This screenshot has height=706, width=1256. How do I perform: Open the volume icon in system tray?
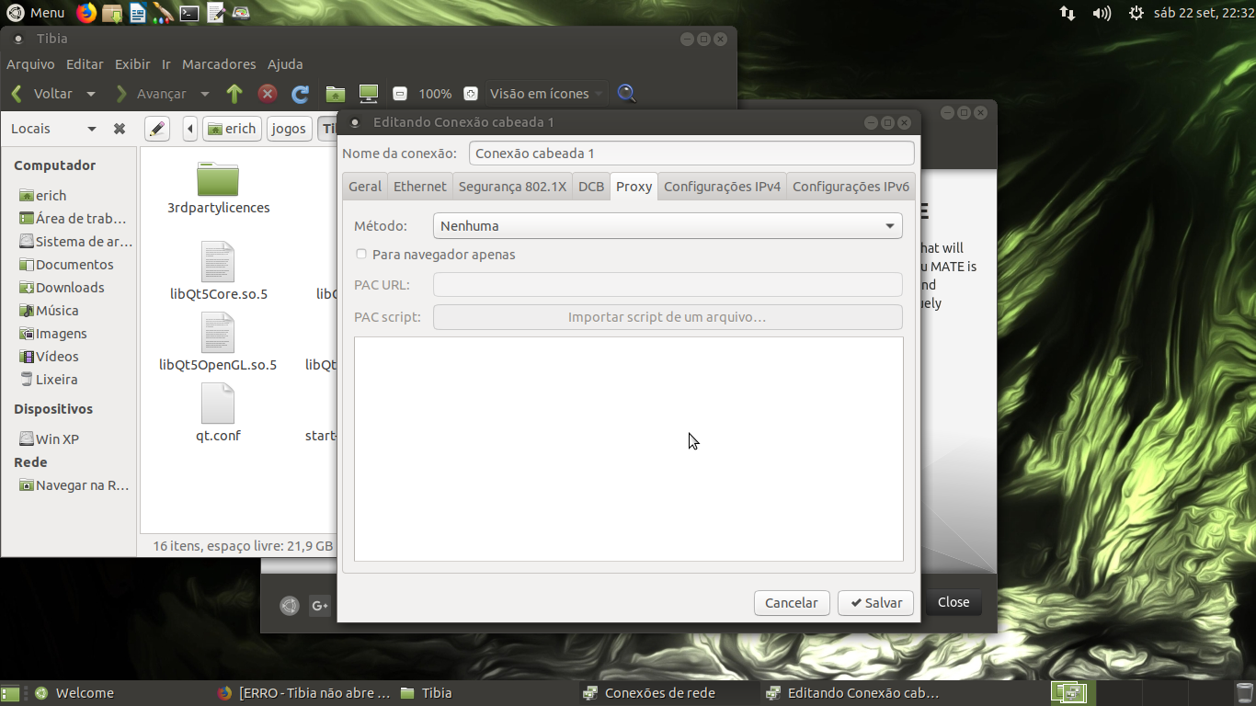click(1102, 13)
